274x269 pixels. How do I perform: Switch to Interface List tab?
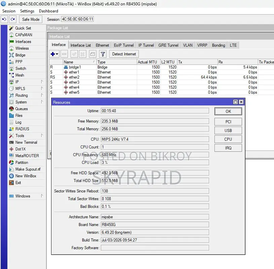[x=81, y=45]
